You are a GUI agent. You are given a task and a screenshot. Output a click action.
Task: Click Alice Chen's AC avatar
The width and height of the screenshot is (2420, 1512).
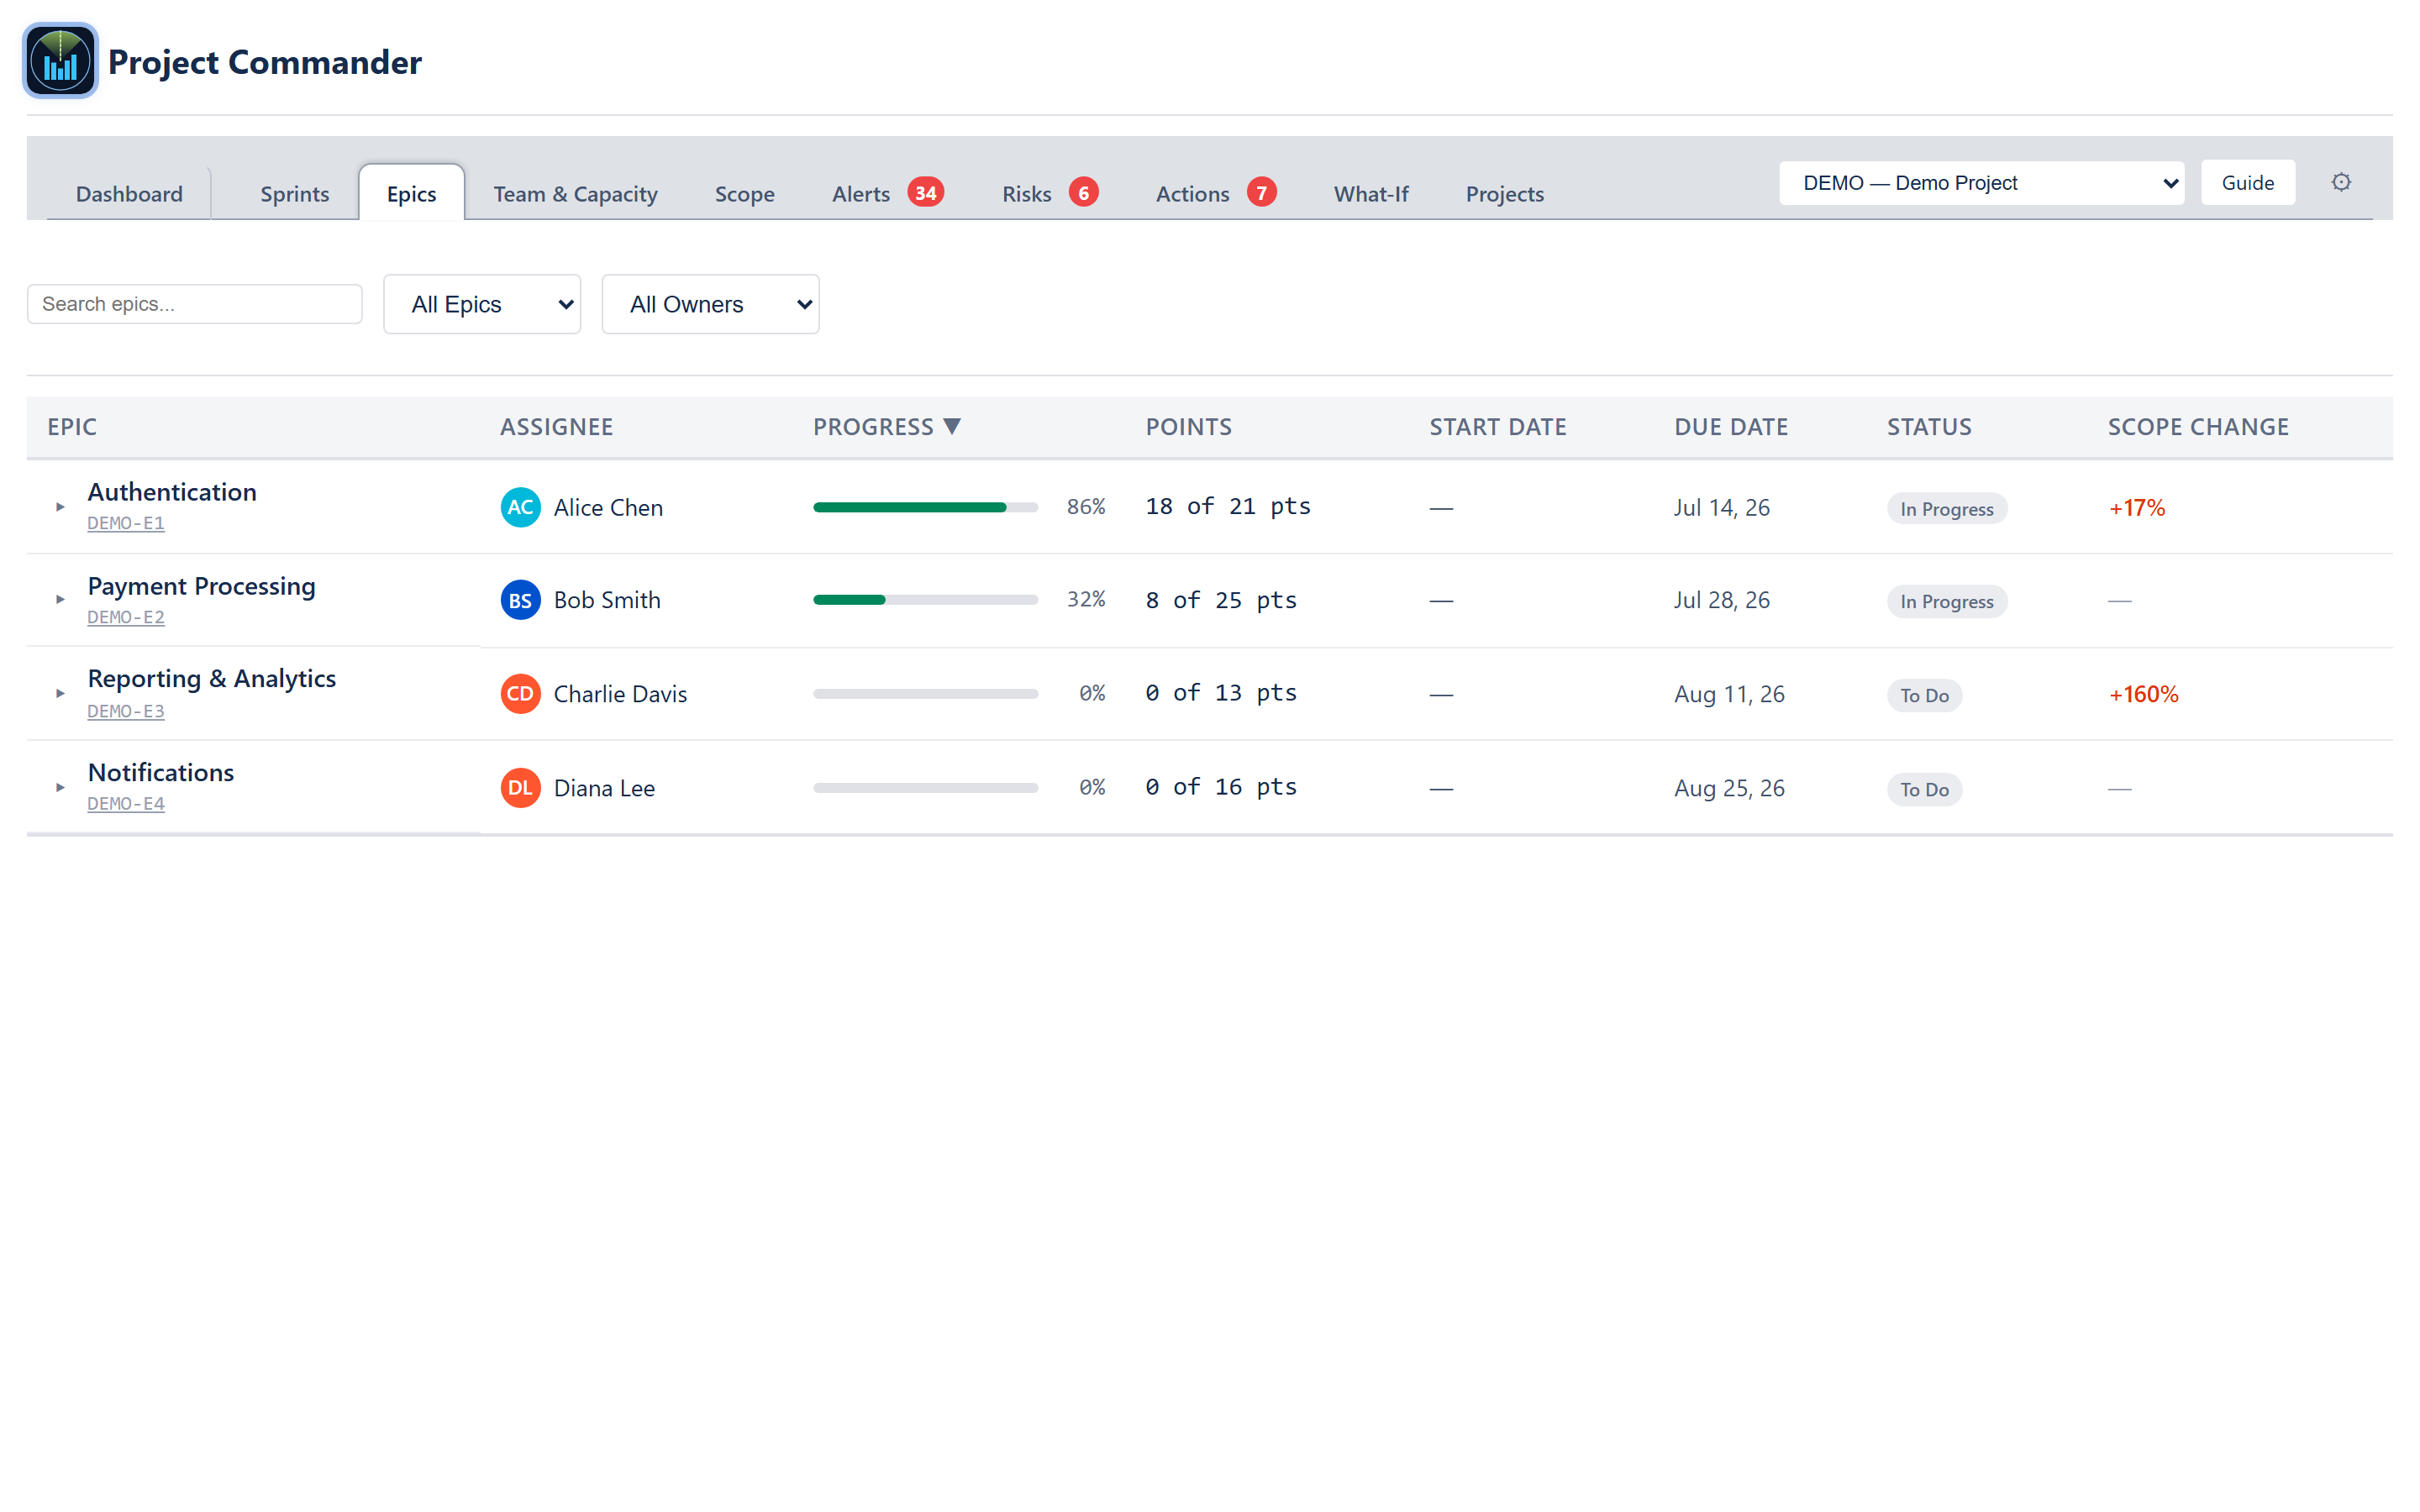click(520, 507)
